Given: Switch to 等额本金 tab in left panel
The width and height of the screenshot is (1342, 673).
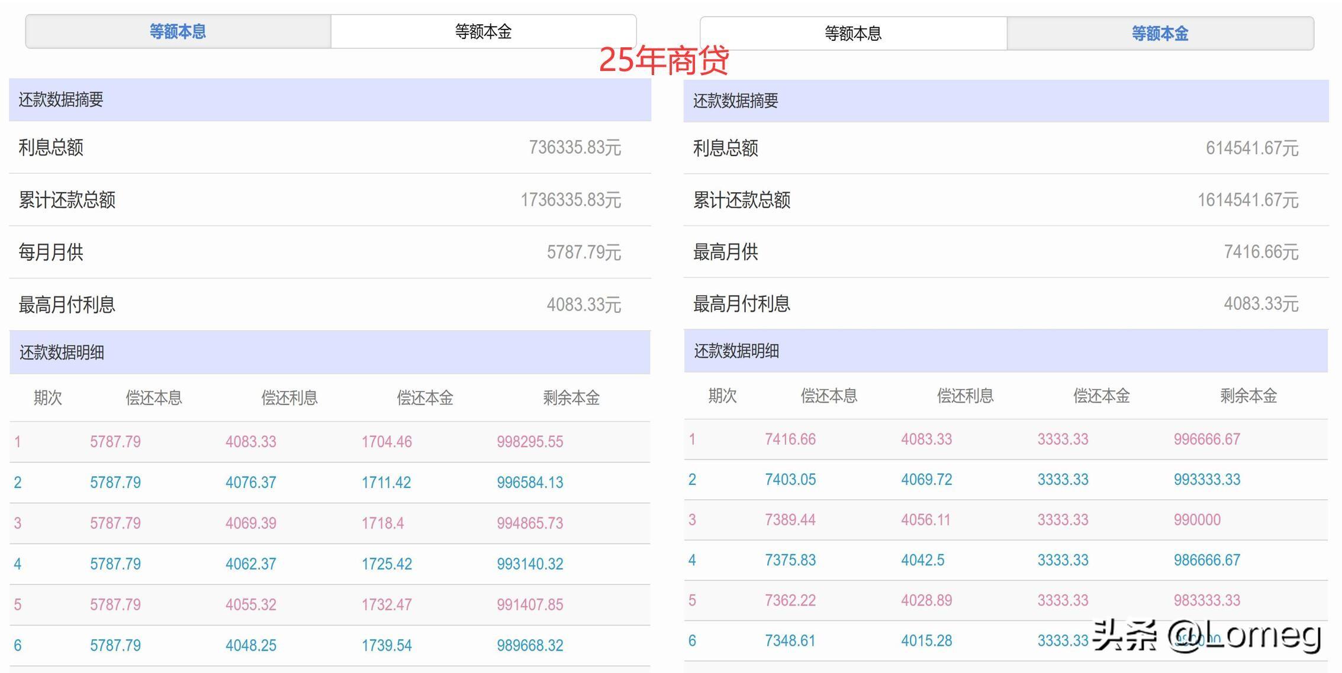Looking at the screenshot, I should pyautogui.click(x=483, y=31).
